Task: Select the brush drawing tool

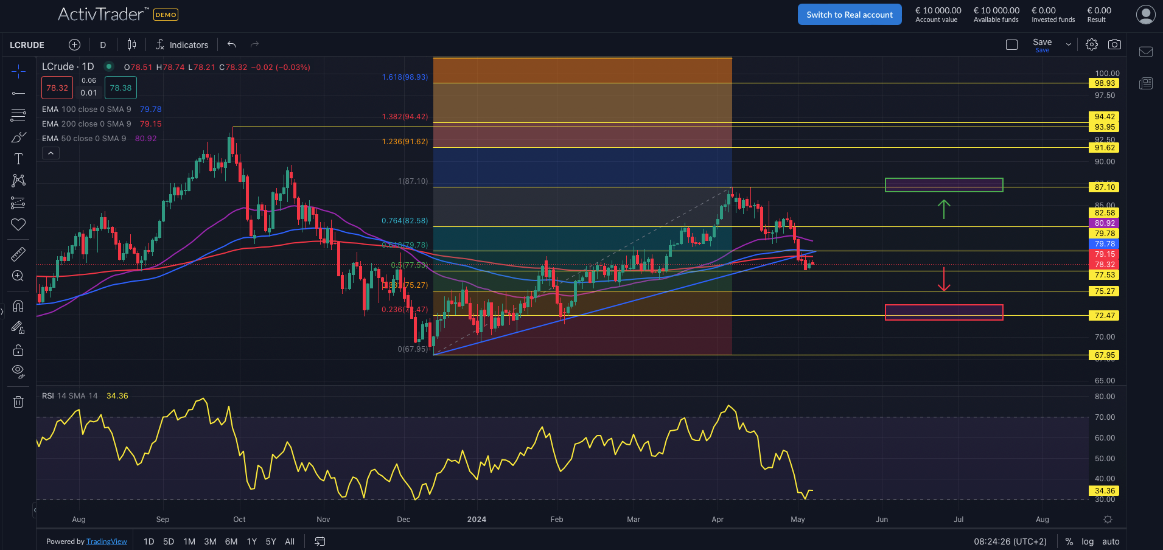Action: coord(18,137)
